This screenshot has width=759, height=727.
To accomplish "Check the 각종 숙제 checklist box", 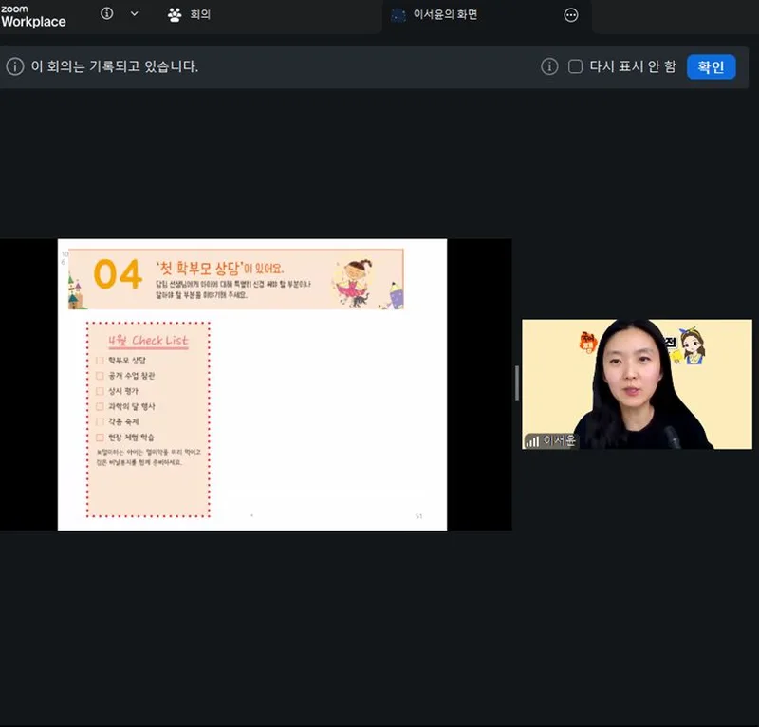I will tap(100, 421).
